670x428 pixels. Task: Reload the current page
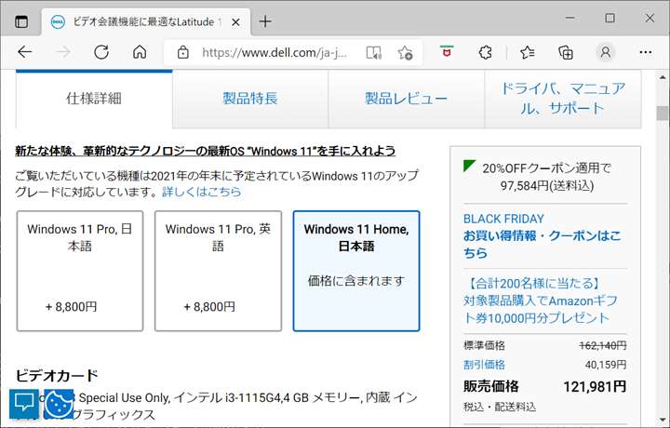(x=101, y=52)
